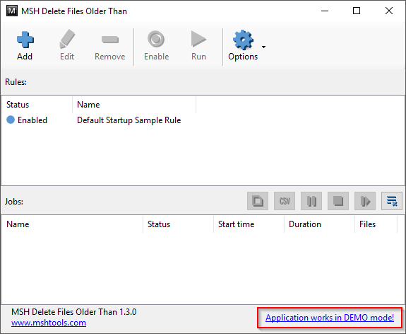Copy job log with the copy icon

(x=258, y=201)
